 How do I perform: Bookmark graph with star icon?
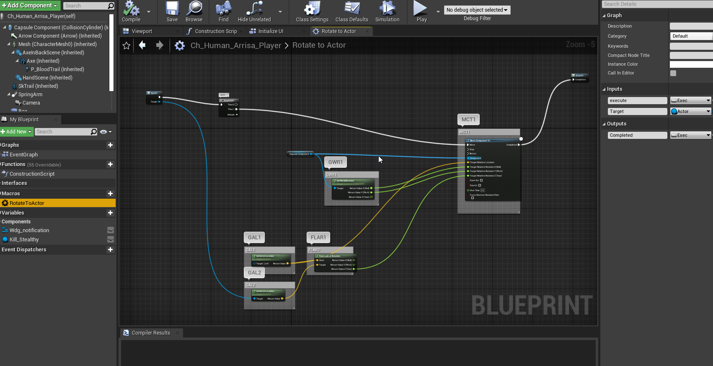[126, 46]
